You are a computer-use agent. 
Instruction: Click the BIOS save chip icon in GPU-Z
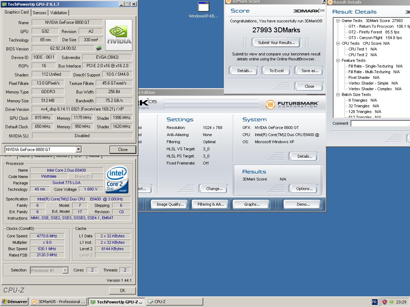click(99, 48)
